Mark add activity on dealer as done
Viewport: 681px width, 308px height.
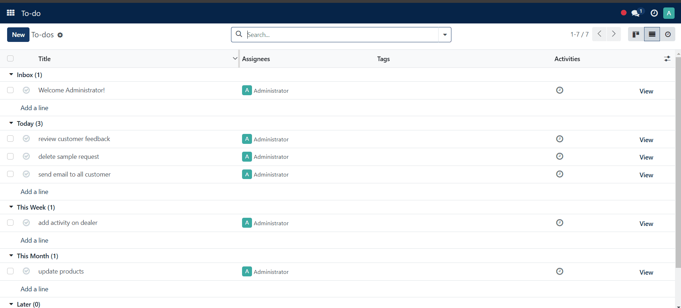click(26, 223)
